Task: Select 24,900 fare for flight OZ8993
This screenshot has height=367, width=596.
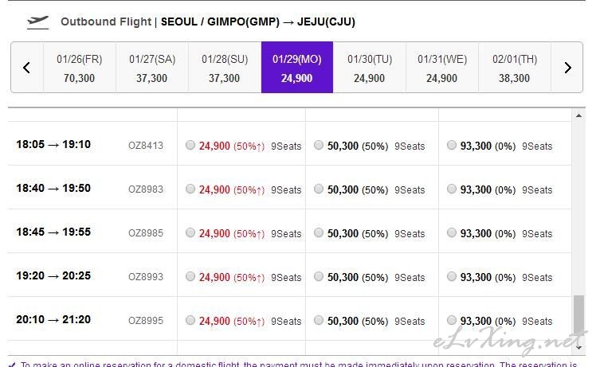Action: tap(190, 277)
